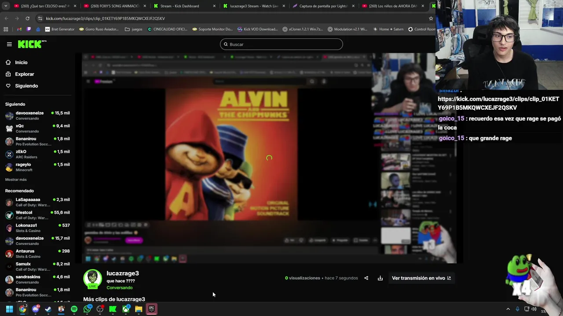563x316 pixels.
Task: Open the Home Satvrn bookmark
Action: [x=388, y=29]
